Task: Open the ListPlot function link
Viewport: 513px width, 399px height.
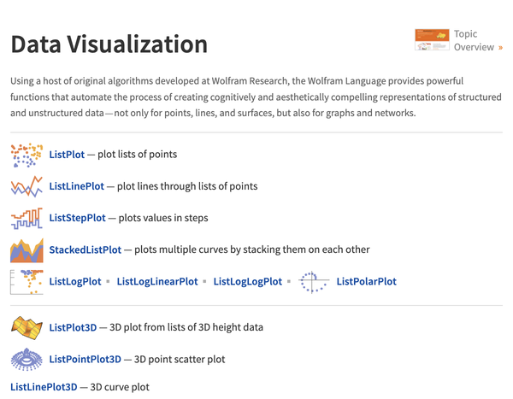Action: pos(67,155)
